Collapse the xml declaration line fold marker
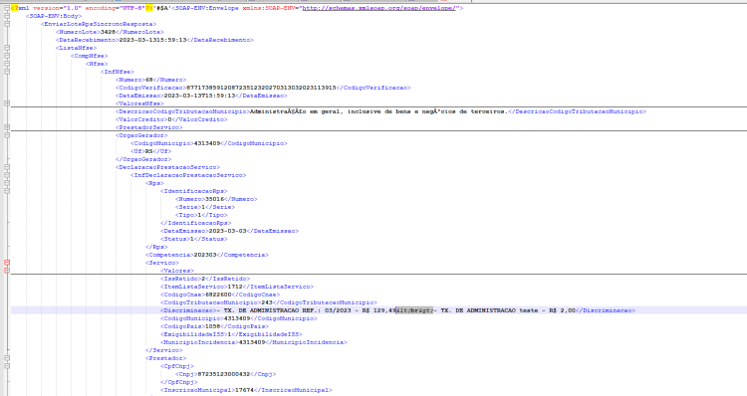Image resolution: width=747 pixels, height=396 pixels. tap(7, 8)
